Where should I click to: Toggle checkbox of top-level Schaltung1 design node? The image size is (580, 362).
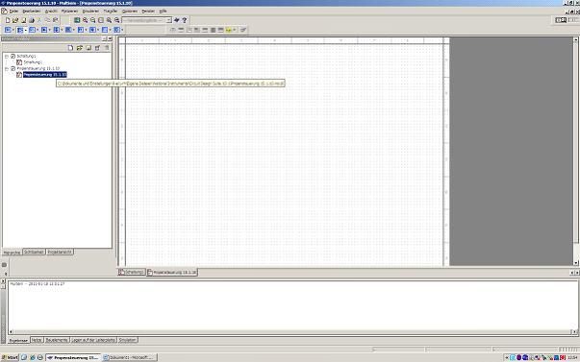13,56
